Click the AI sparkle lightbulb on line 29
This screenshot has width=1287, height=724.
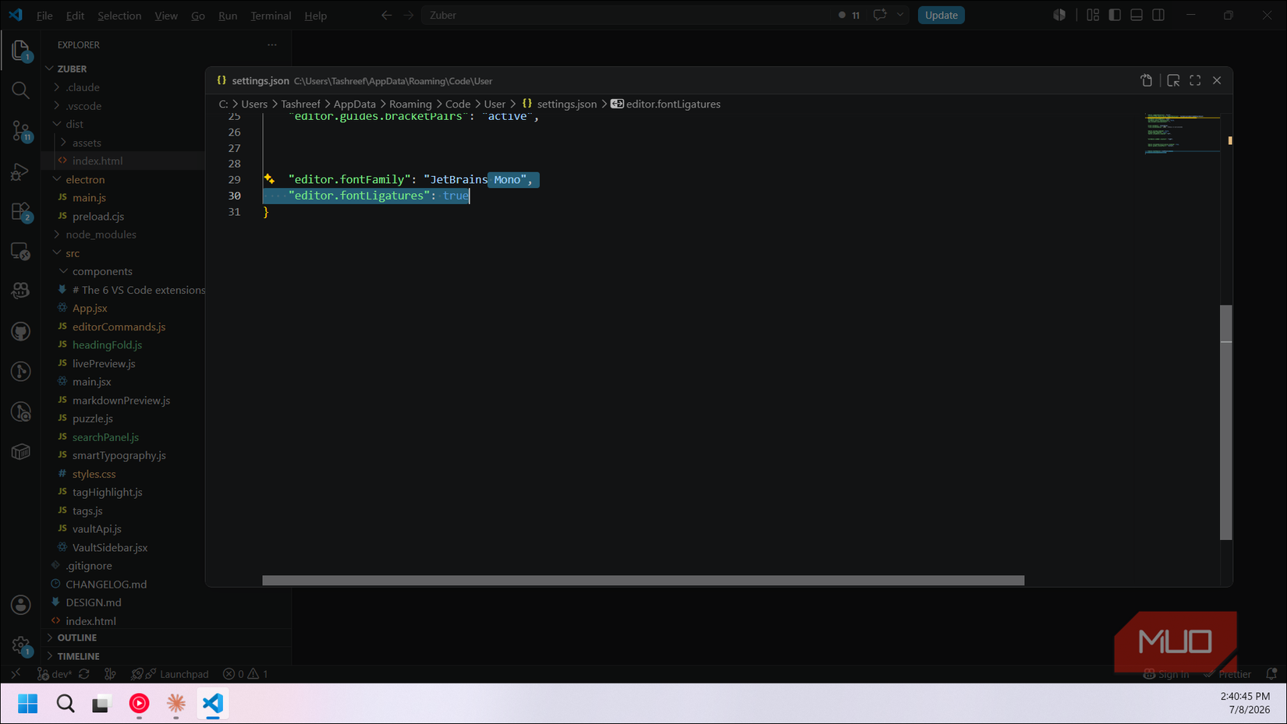[x=269, y=179]
